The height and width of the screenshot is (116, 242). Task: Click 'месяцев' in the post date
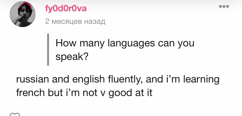pos(67,22)
